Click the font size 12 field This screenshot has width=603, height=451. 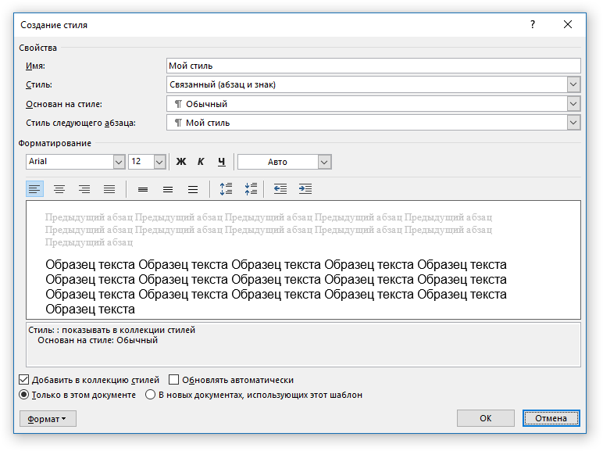(x=141, y=162)
